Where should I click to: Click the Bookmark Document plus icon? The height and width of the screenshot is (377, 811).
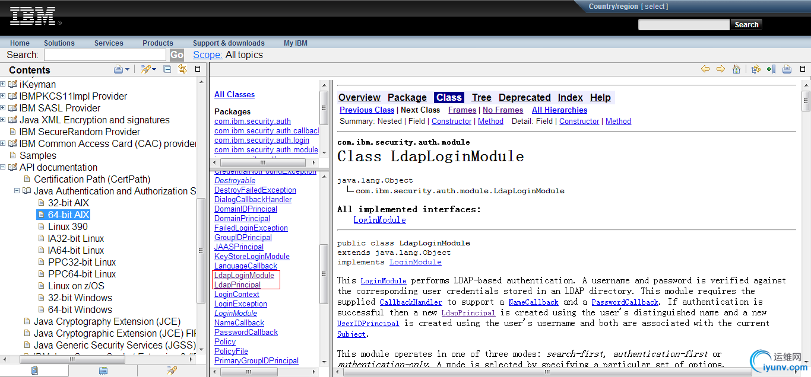coord(771,69)
